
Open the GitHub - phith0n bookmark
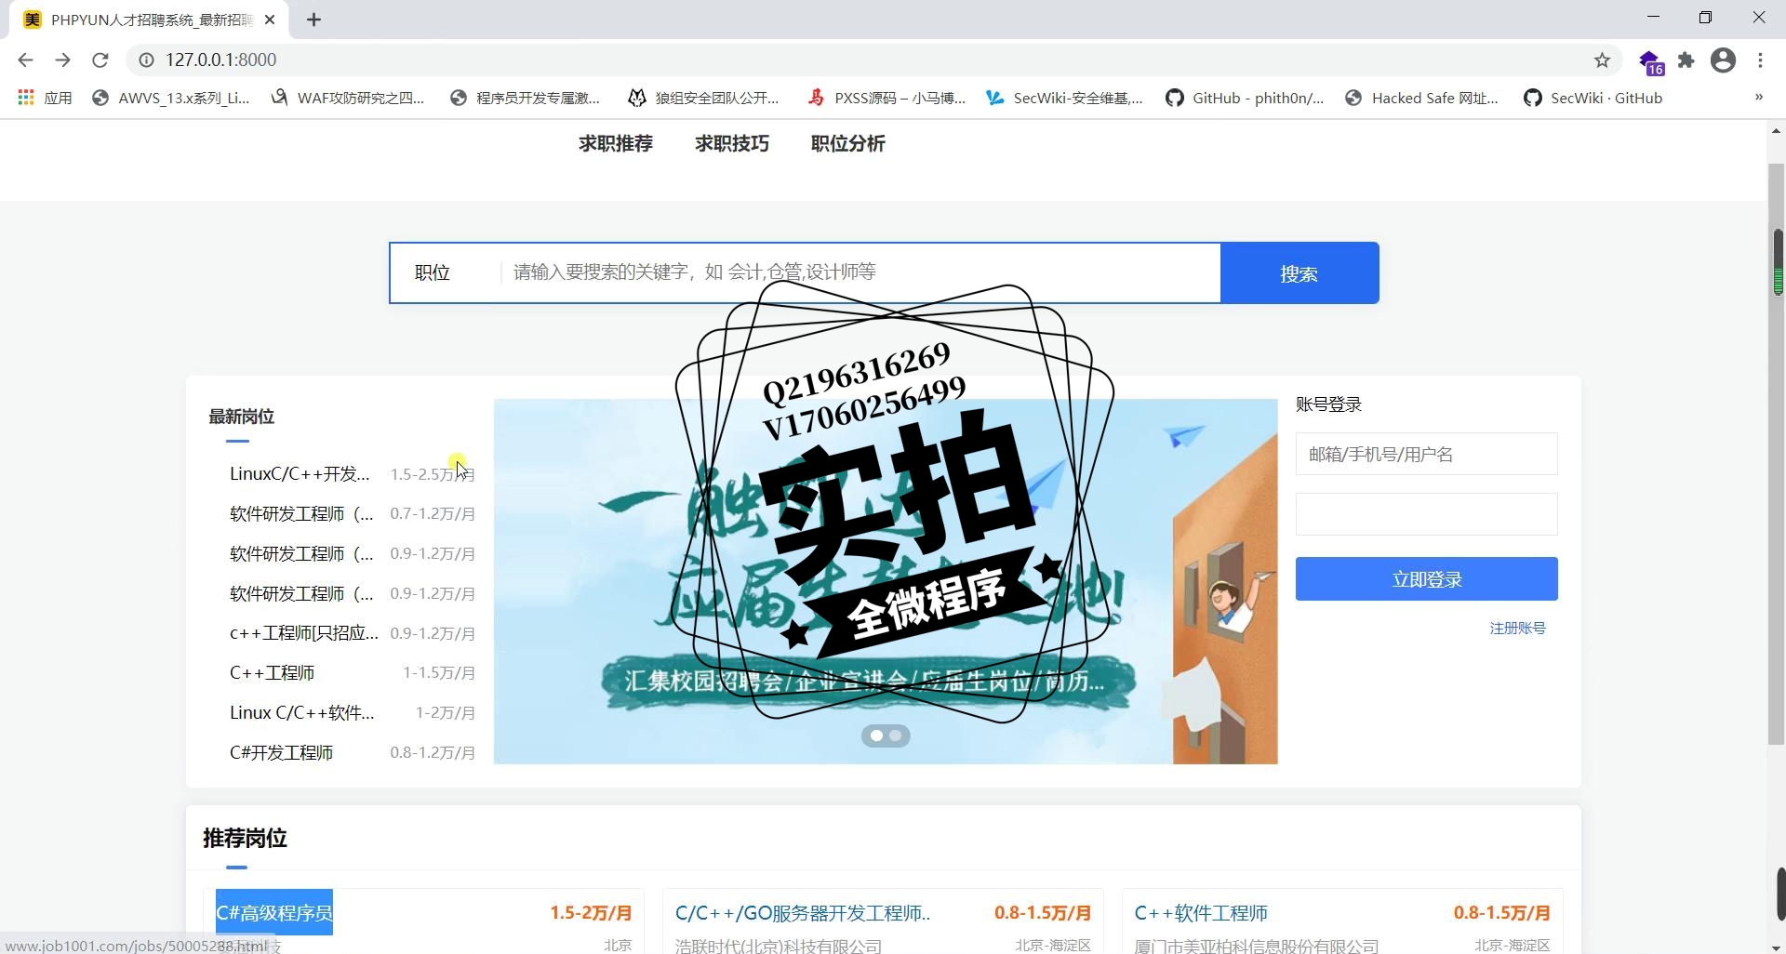coord(1245,98)
